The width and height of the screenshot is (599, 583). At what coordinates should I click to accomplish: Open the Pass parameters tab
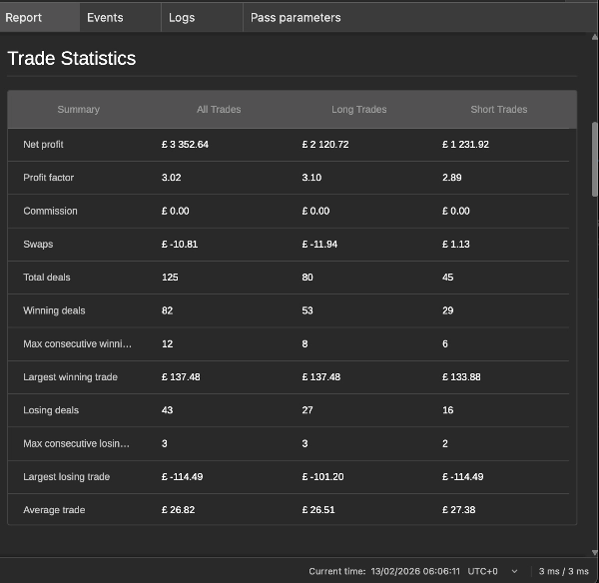(296, 17)
